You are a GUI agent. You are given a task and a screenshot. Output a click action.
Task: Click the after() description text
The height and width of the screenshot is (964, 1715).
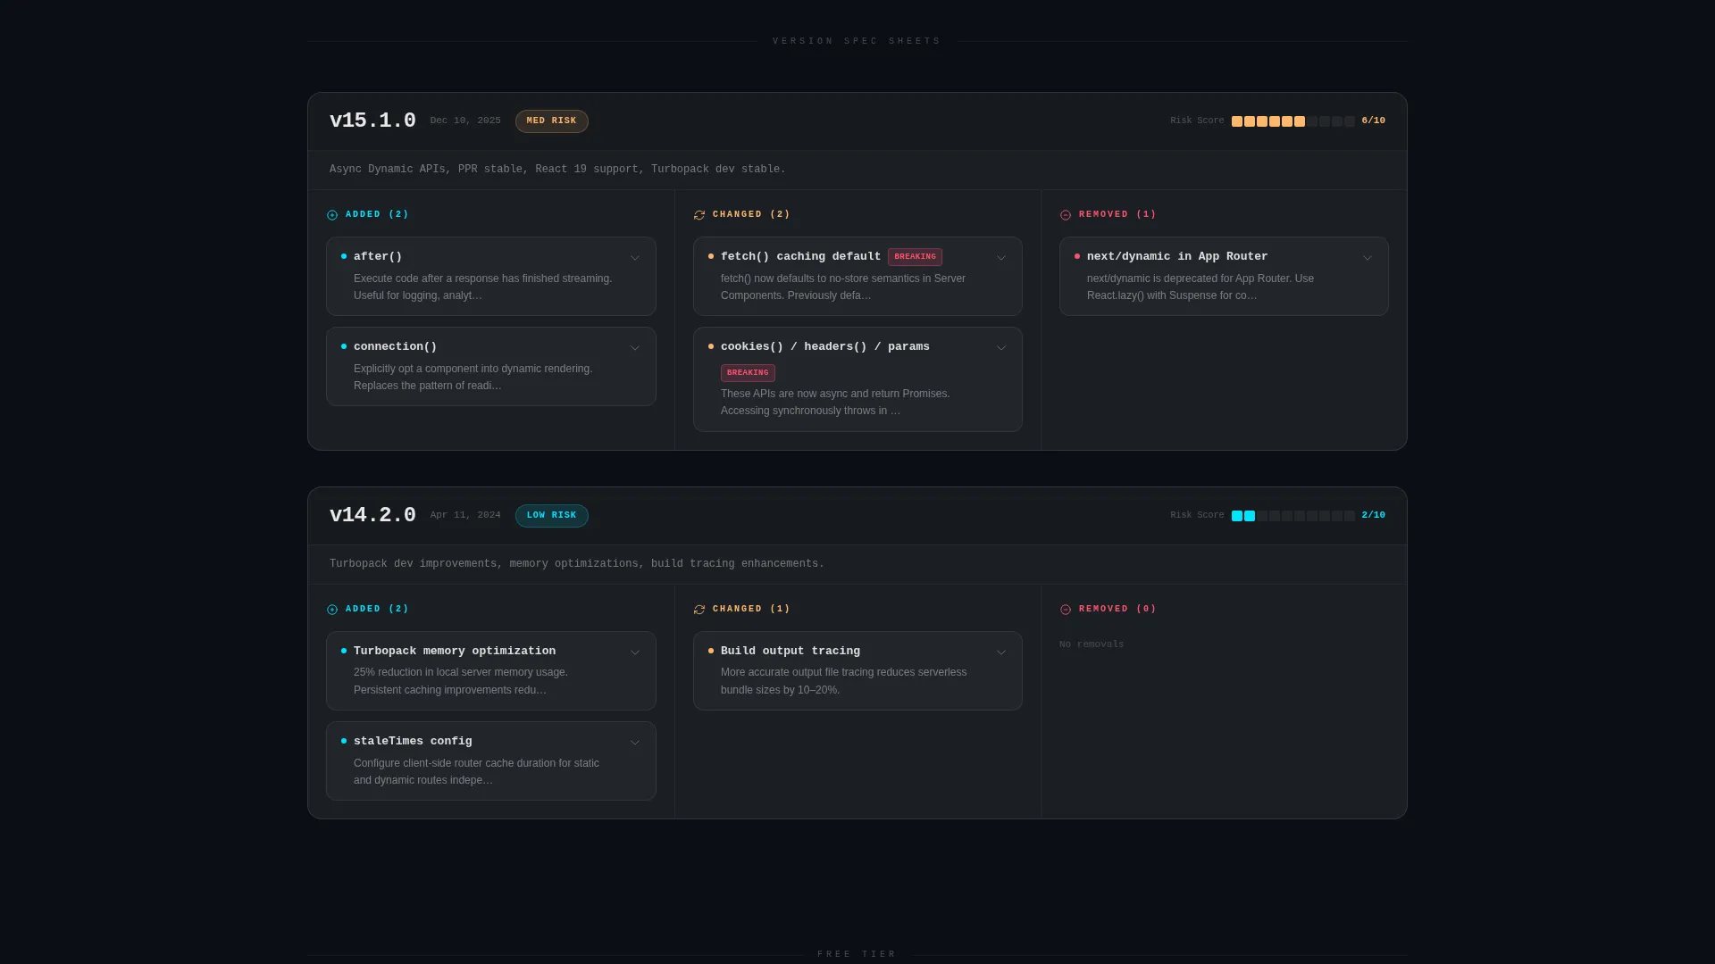pyautogui.click(x=483, y=287)
